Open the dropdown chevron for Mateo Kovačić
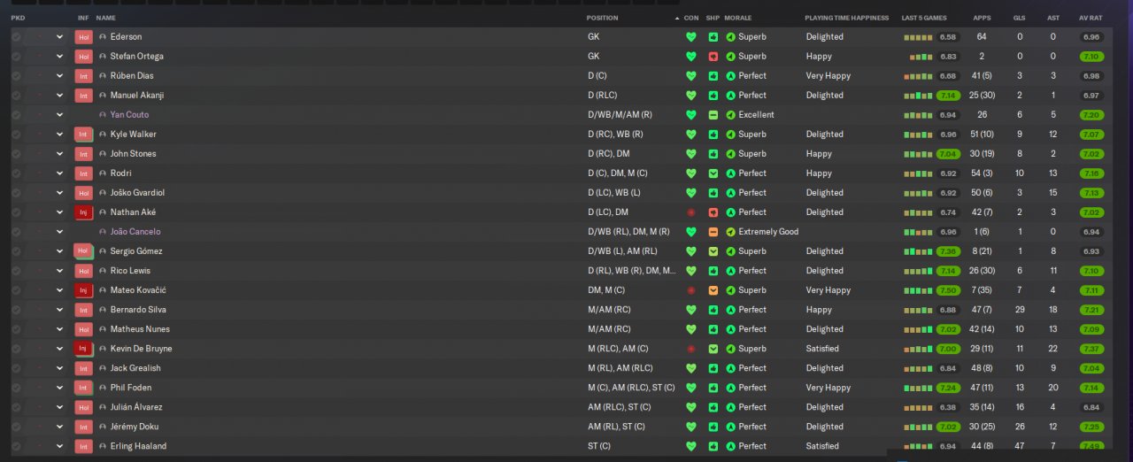 tap(60, 290)
